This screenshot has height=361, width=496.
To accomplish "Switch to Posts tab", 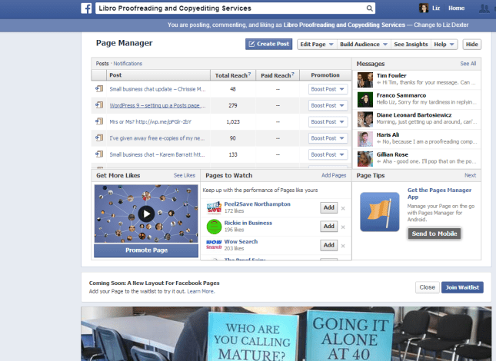I will tap(102, 64).
